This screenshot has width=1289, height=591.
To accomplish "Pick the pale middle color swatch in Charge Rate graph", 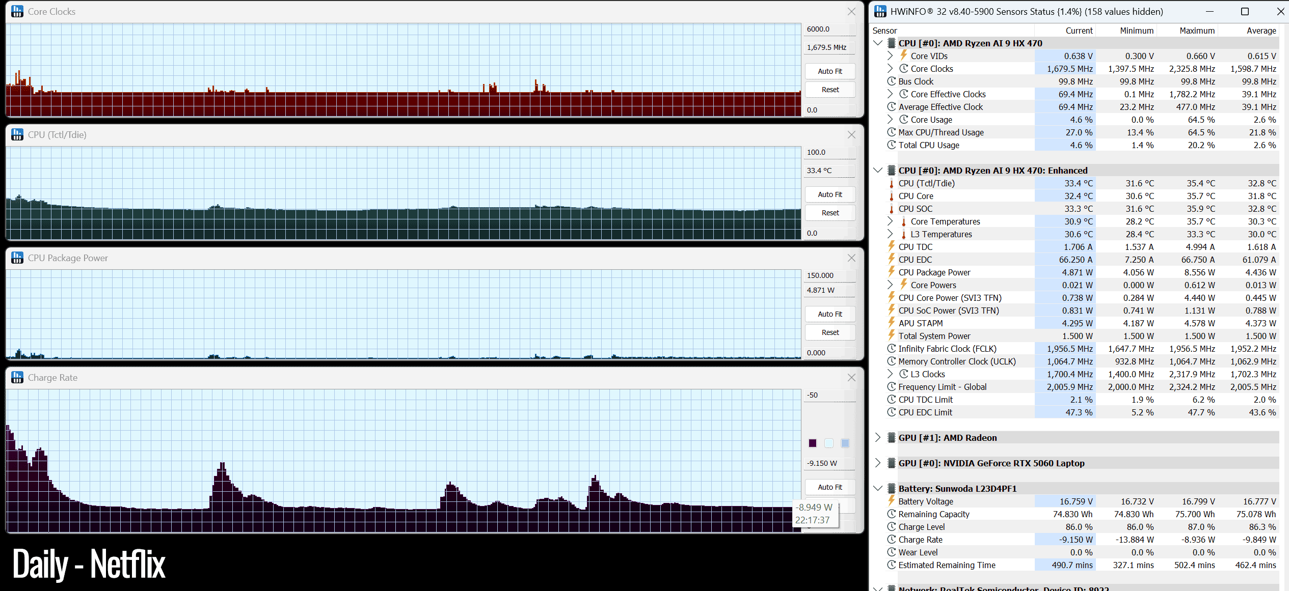I will click(829, 443).
